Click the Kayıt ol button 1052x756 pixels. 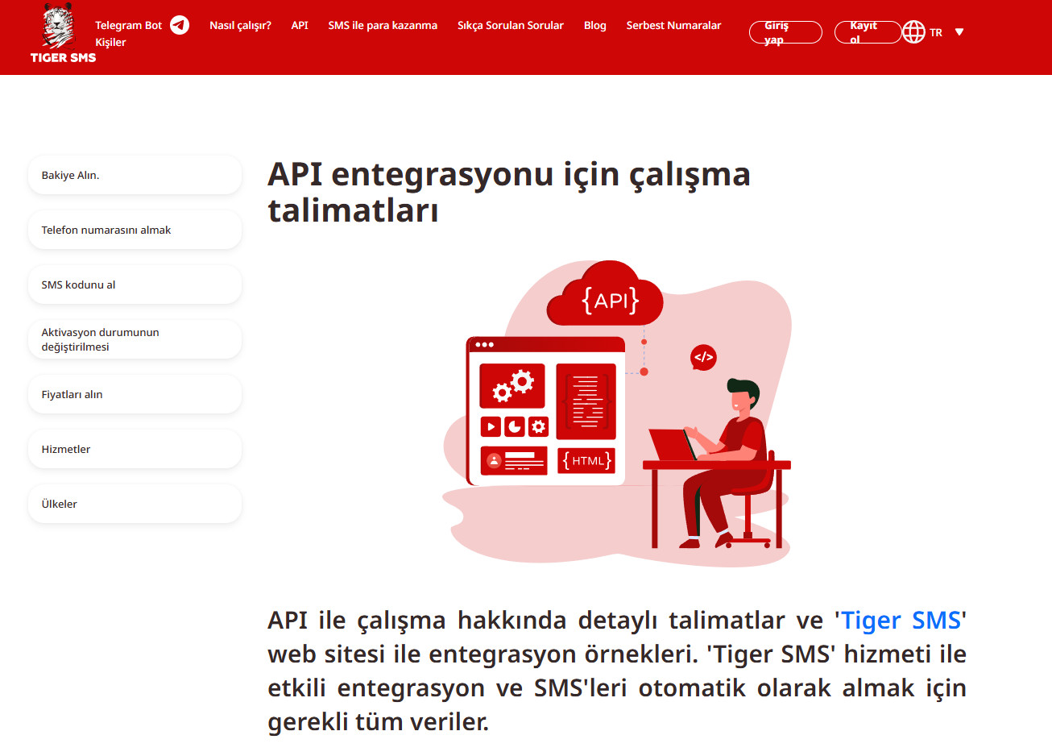(x=868, y=32)
